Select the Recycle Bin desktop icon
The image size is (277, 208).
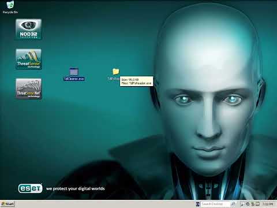[10, 8]
